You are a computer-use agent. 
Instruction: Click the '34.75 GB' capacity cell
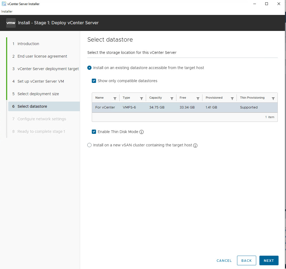tap(157, 107)
